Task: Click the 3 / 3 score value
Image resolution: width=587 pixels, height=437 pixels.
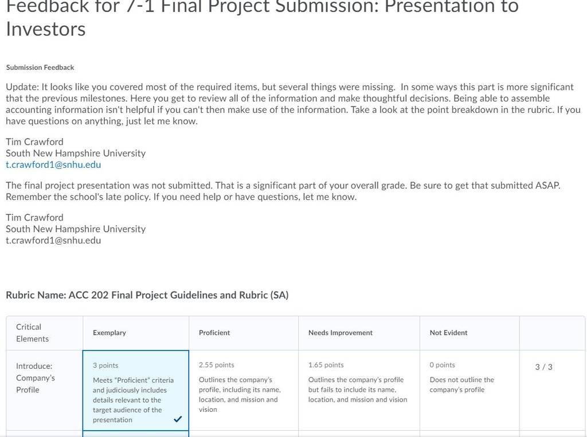Action: click(543, 367)
